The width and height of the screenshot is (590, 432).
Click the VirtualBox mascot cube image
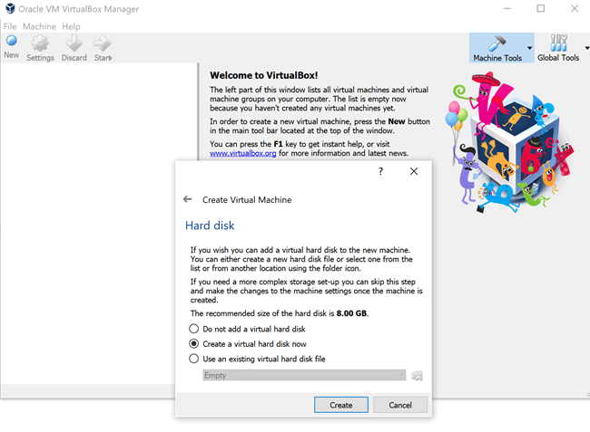[x=510, y=142]
